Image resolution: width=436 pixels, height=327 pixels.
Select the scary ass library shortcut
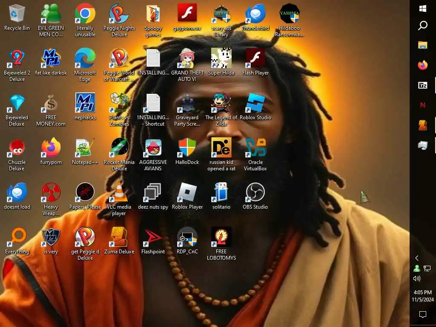221,14
